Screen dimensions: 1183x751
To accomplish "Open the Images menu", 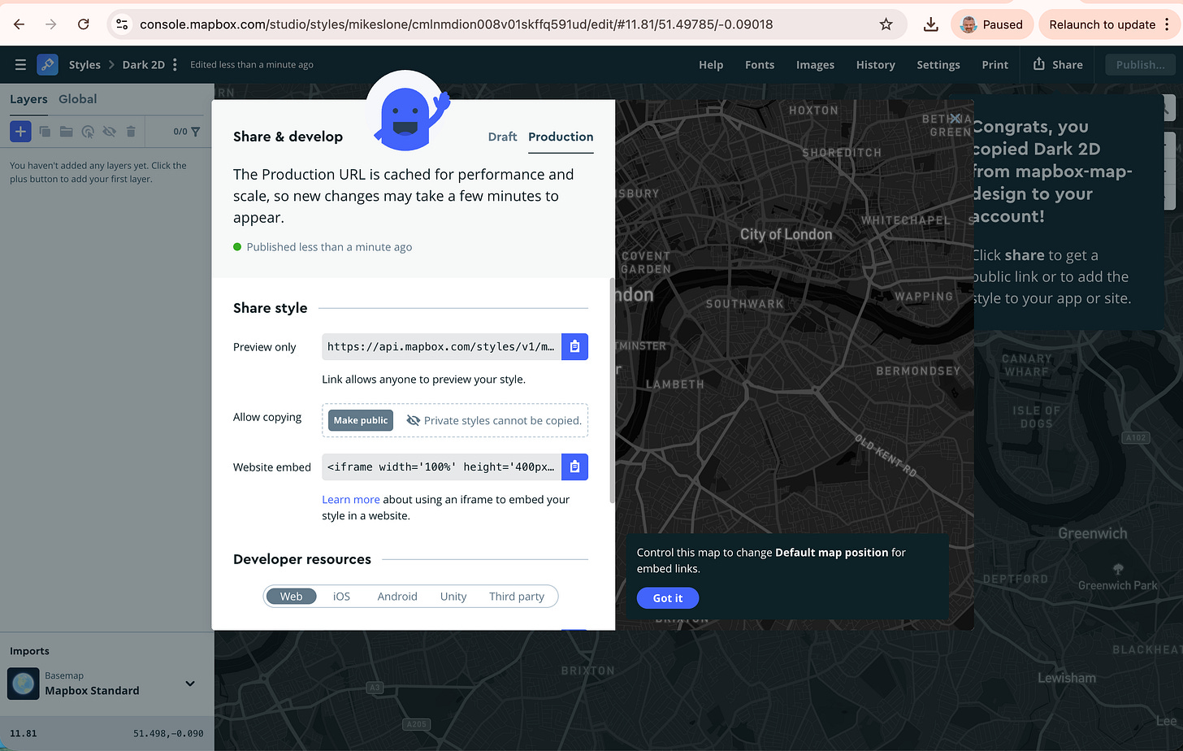I will pyautogui.click(x=815, y=65).
